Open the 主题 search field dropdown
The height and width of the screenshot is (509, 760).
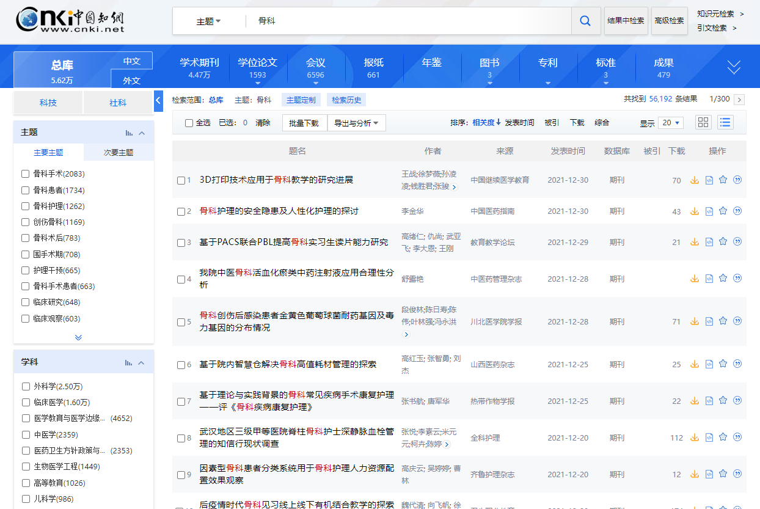[208, 21]
